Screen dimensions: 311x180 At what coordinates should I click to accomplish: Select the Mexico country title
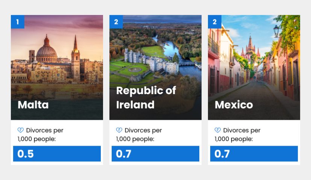[x=234, y=105]
